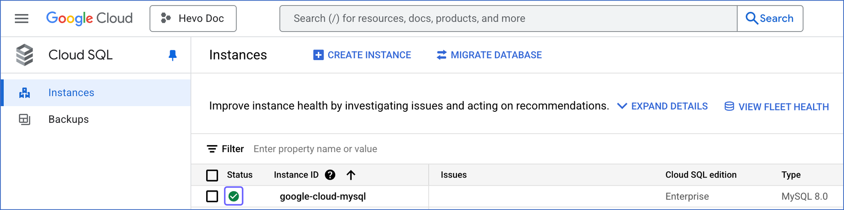Screen dimensions: 844x210
Task: Click the Backups sidebar icon
Action: tap(25, 119)
